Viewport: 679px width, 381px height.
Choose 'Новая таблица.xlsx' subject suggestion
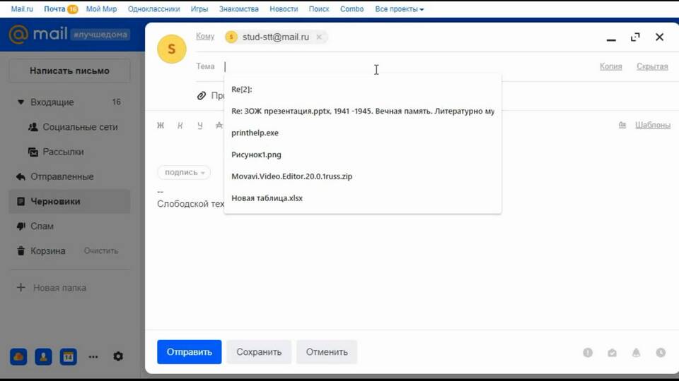click(267, 198)
